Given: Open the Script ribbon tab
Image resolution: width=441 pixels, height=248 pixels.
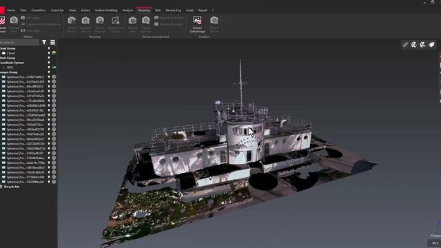Looking at the screenshot, I should click(189, 10).
